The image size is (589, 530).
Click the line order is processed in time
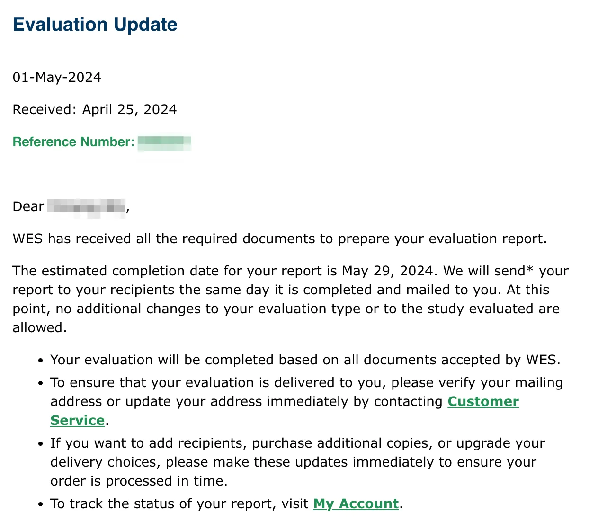pos(139,481)
